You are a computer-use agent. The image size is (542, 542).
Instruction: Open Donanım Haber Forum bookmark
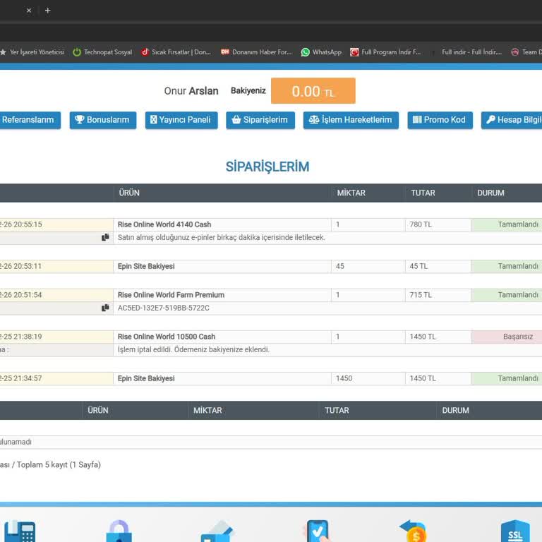tap(256, 52)
